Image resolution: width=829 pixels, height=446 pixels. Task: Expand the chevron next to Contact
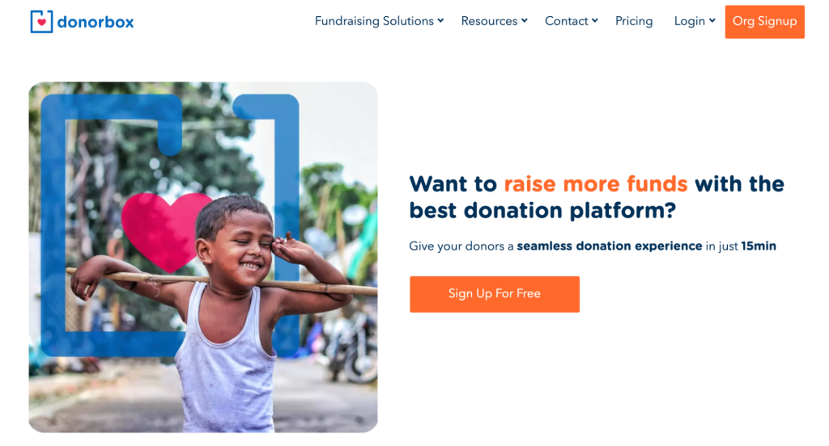595,20
